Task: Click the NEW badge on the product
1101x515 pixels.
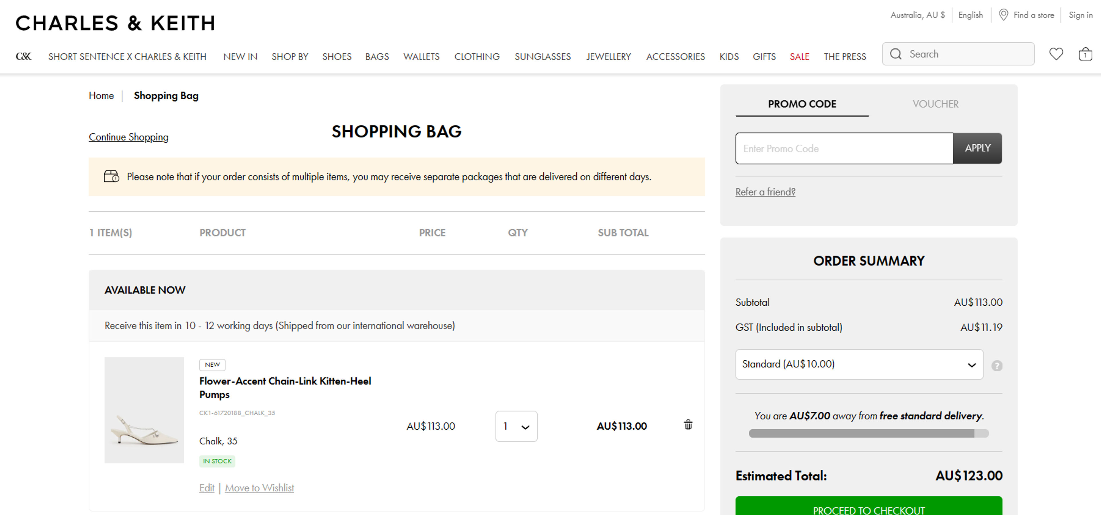Action: tap(212, 365)
